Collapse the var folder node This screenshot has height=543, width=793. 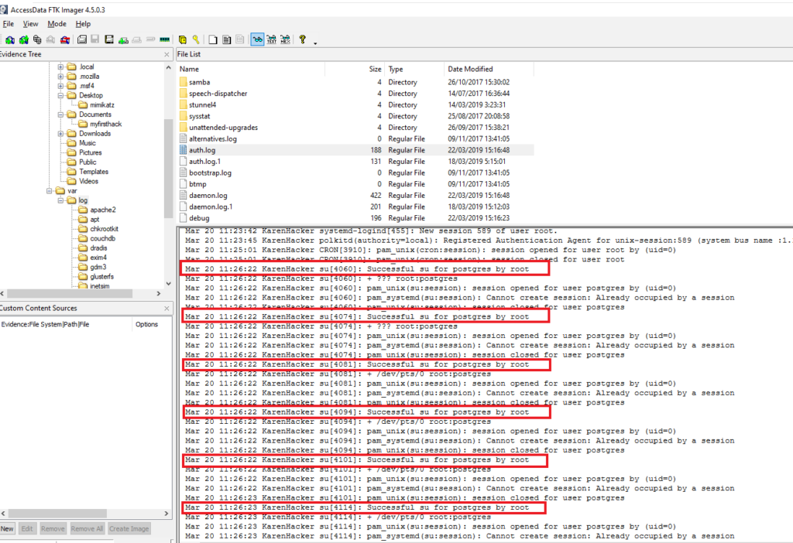click(x=50, y=190)
